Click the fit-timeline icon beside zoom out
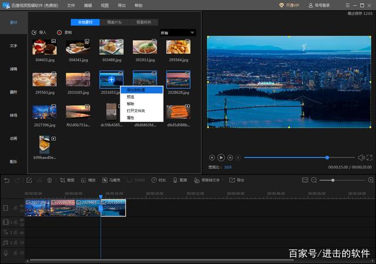This screenshot has width=376, height=264. coord(305,180)
